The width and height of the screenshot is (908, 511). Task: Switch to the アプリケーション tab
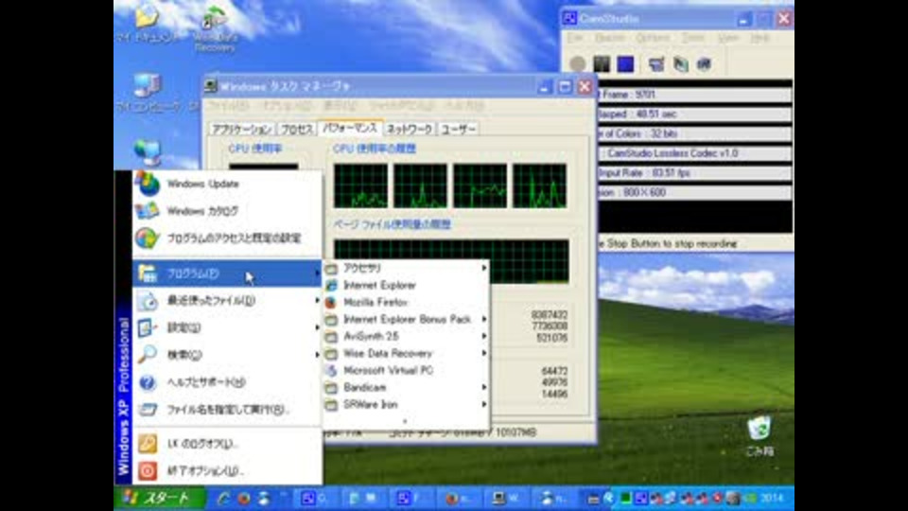241,130
